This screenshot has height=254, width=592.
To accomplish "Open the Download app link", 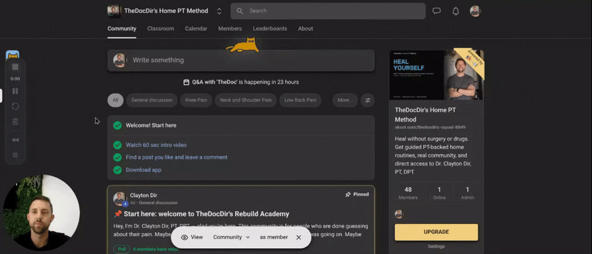I will point(143,170).
